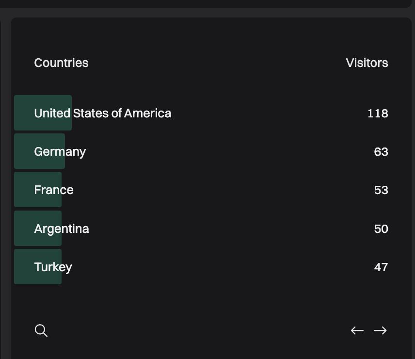This screenshot has width=415, height=359.
Task: Select the Turkey entry
Action: point(53,267)
